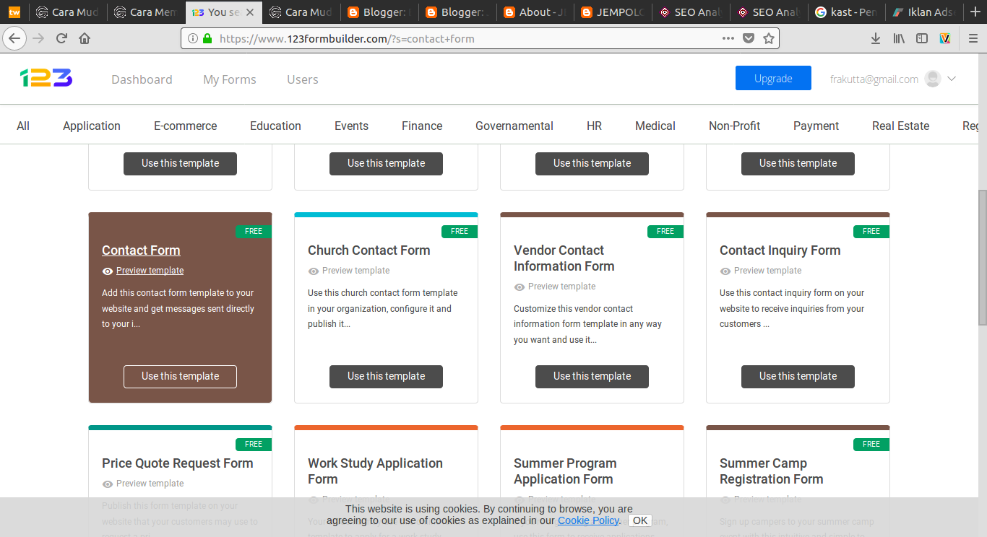Click the Upgrade button
This screenshot has width=987, height=537.
pos(773,77)
